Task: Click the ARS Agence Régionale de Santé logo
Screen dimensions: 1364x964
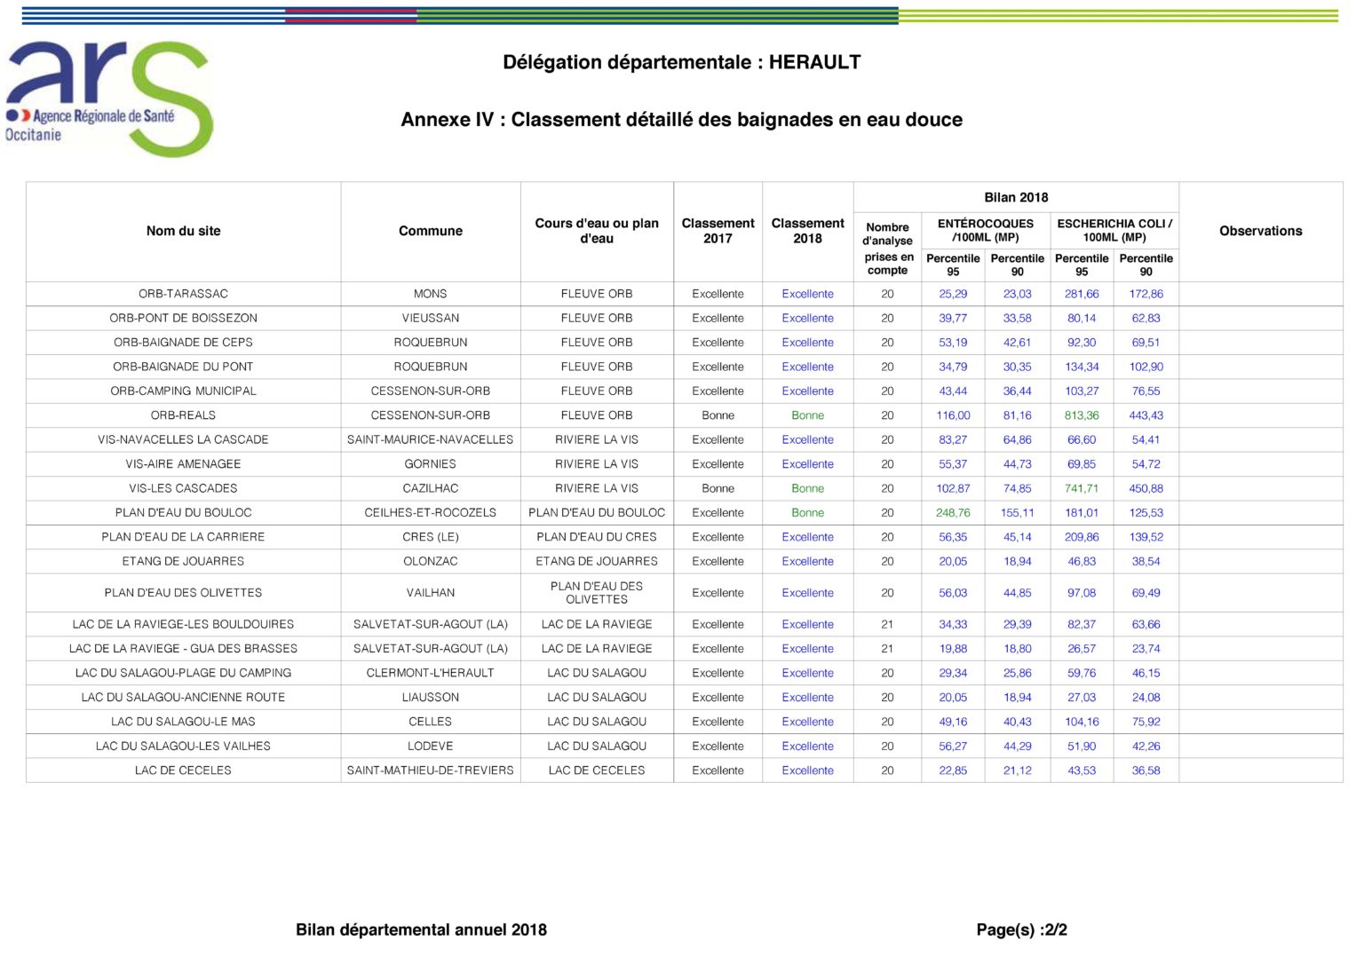Action: point(108,98)
